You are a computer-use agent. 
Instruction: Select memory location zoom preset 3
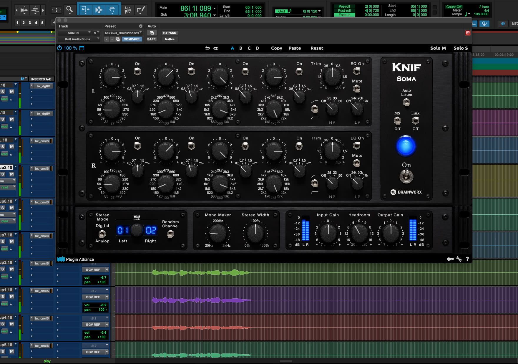(30, 23)
